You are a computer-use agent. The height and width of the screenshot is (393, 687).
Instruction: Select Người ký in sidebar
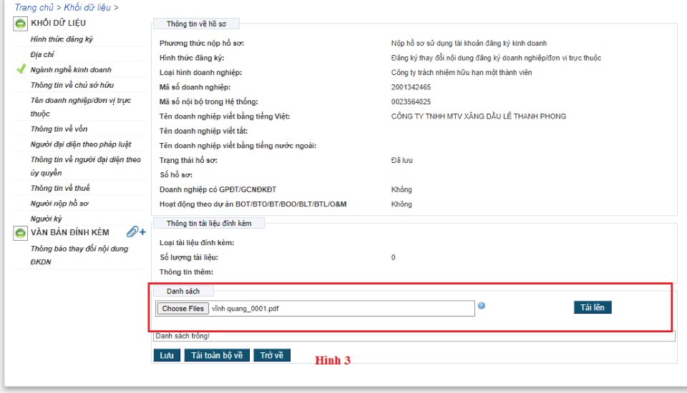coord(46,219)
